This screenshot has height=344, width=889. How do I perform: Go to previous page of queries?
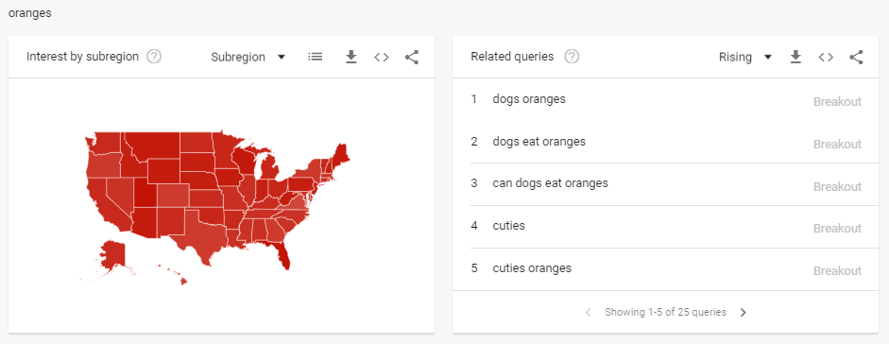coord(588,312)
